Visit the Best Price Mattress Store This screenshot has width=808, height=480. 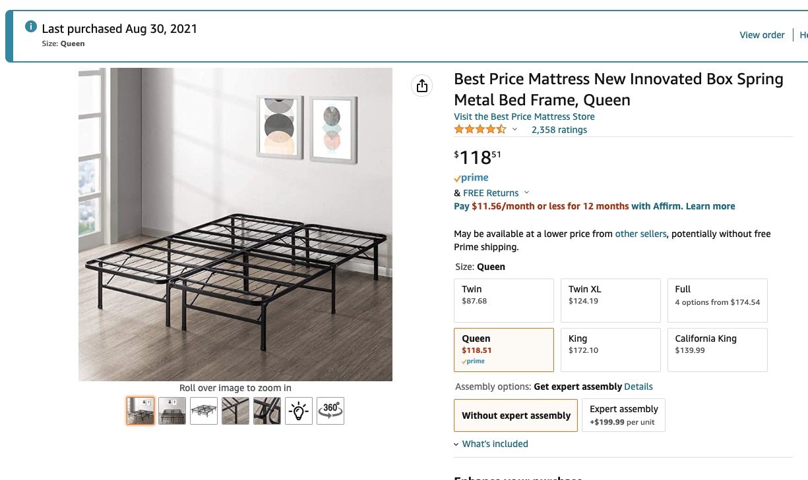pos(524,117)
